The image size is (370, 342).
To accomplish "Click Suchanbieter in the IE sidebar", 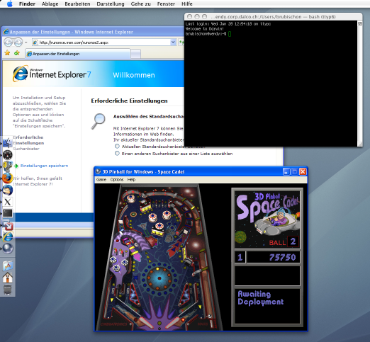I will tap(26, 149).
